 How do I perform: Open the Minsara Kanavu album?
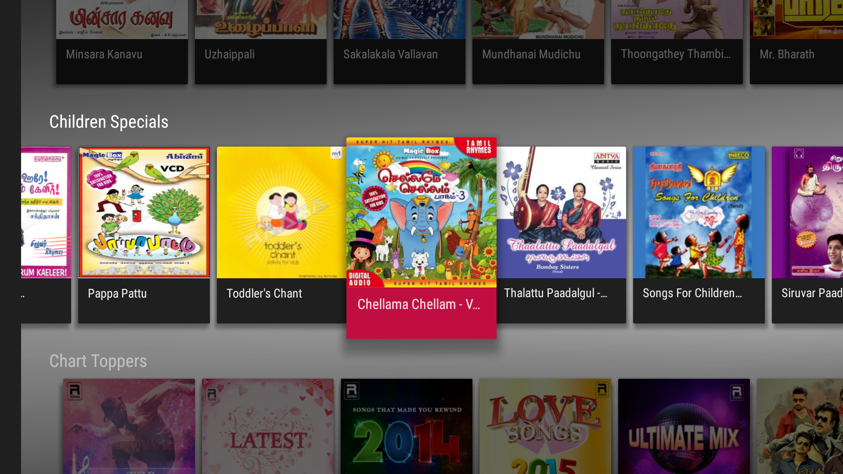pos(122,42)
